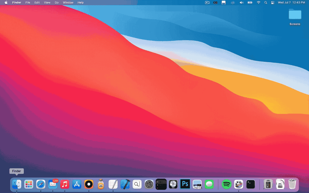Launch Photoshop from the Dock
The width and height of the screenshot is (309, 193).
click(185, 184)
